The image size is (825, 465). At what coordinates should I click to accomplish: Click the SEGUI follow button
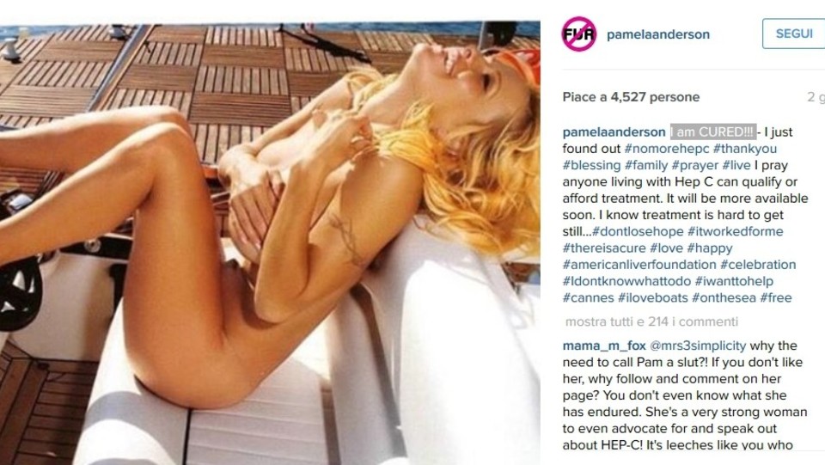click(x=794, y=34)
